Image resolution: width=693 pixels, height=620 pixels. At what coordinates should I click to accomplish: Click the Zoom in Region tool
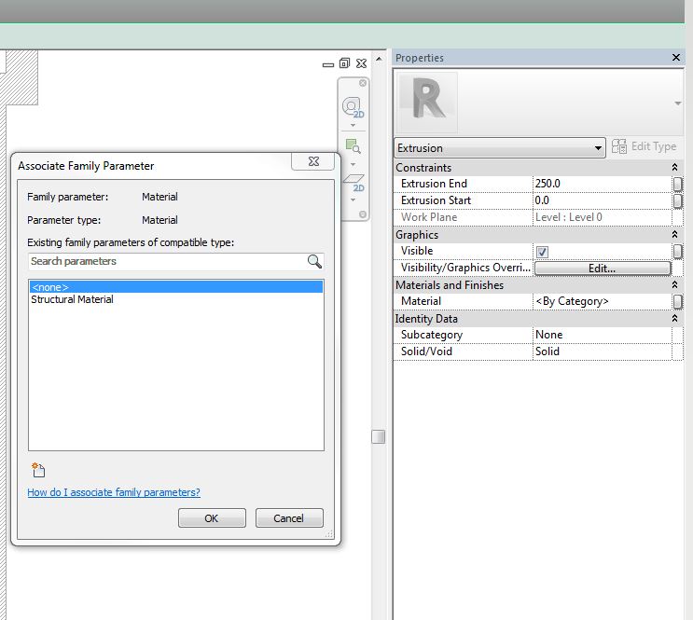point(353,146)
